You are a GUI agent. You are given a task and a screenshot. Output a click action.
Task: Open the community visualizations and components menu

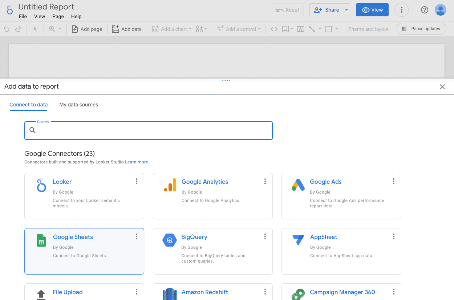point(201,29)
